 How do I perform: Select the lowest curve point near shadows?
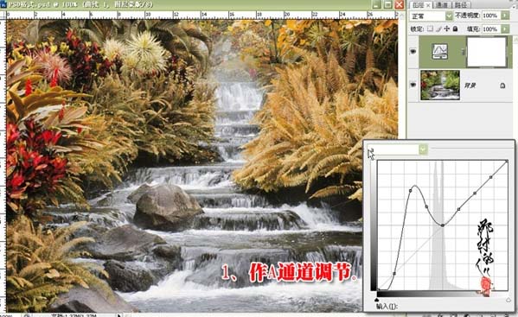click(x=394, y=274)
